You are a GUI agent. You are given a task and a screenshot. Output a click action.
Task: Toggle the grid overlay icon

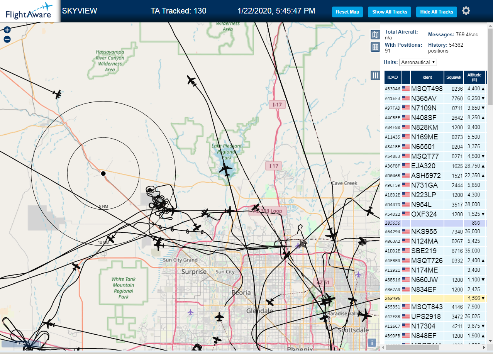375,47
